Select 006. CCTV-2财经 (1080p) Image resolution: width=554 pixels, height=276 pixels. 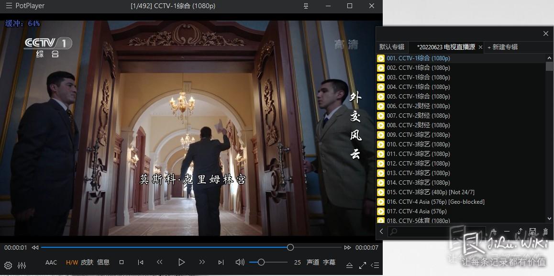tap(461, 106)
